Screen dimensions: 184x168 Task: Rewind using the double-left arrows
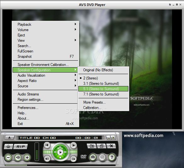click(x=55, y=152)
